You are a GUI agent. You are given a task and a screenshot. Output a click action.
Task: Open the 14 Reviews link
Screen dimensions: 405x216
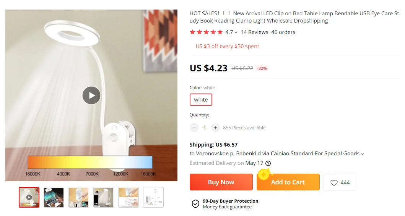pos(254,32)
